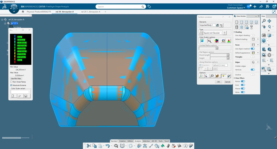Toggle Use object shading switch
277x149 pixels.
pos(253,35)
